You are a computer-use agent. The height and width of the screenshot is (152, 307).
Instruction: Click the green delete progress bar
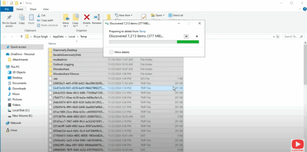pos(154,42)
